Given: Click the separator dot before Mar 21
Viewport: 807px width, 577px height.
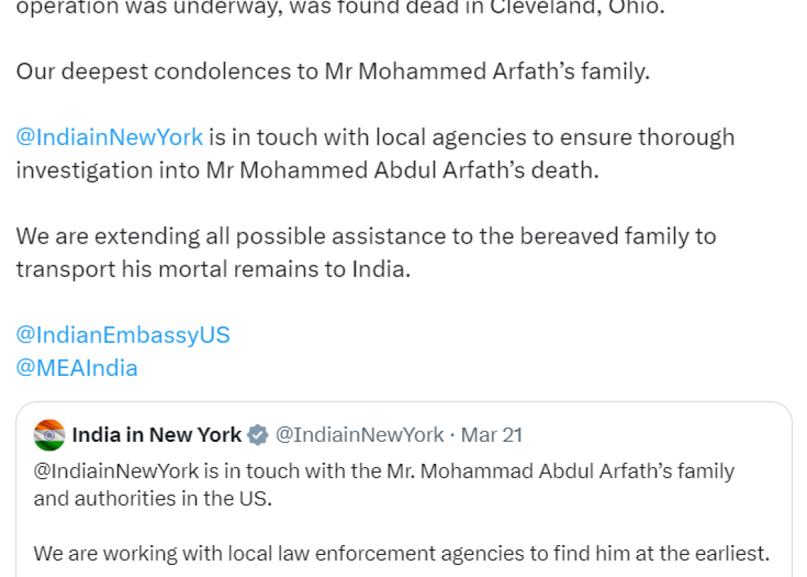Looking at the screenshot, I should pyautogui.click(x=452, y=435).
